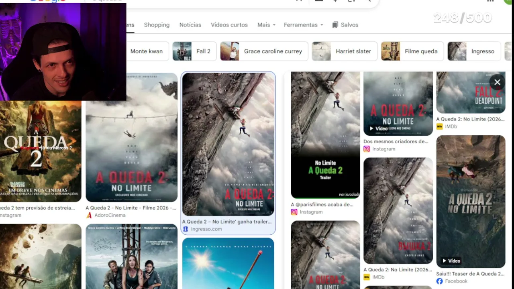
Task: Click IMDb icon under Fall 2 Deadpoint poster
Action: [440, 126]
